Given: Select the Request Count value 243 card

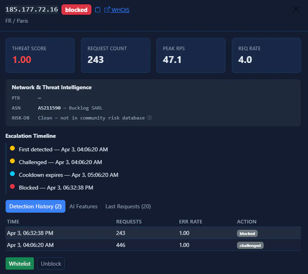Looking at the screenshot, I should (x=116, y=55).
